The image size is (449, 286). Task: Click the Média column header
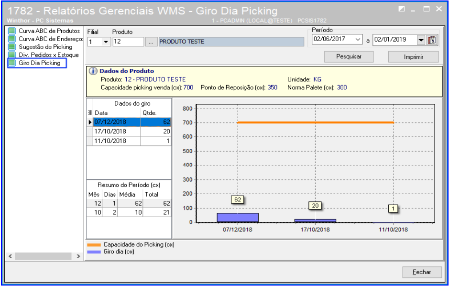tap(130, 194)
